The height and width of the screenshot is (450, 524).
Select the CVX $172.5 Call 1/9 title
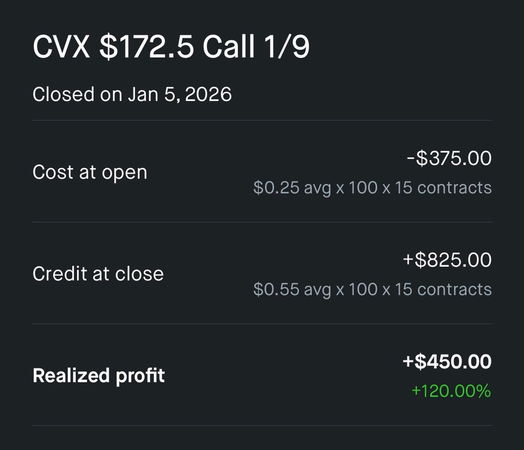(171, 47)
